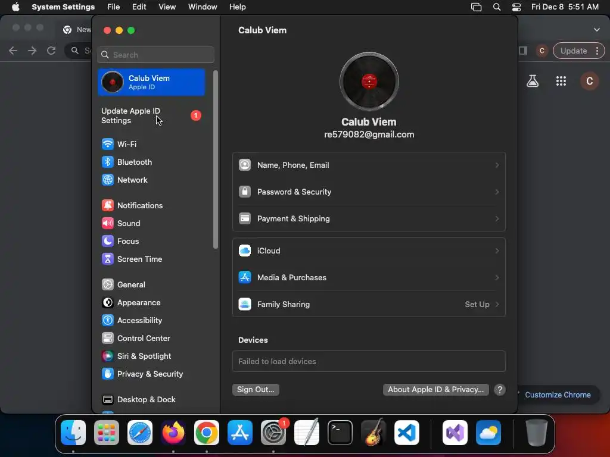Click the help question mark button
Image resolution: width=610 pixels, height=457 pixels.
coord(500,389)
